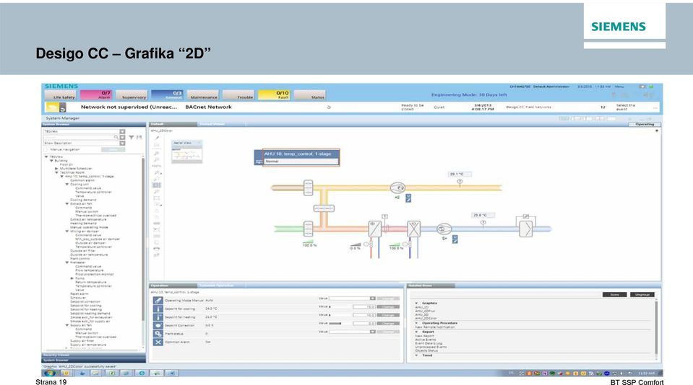Select the preheater coil symbol on the red duct
Image resolution: width=693 pixels, height=385 pixels.
tap(375, 229)
